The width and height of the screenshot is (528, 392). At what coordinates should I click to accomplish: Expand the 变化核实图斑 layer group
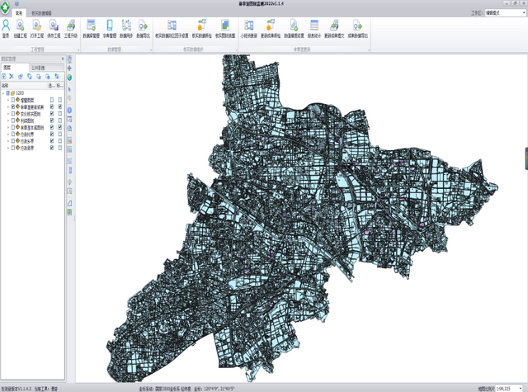click(8, 114)
